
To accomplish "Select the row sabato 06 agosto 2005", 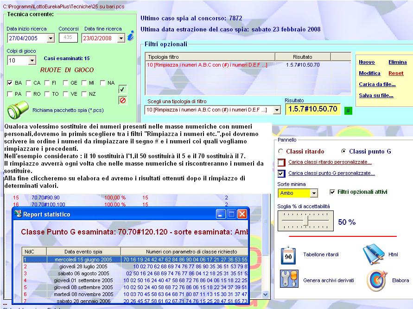I will pyautogui.click(x=135, y=273).
